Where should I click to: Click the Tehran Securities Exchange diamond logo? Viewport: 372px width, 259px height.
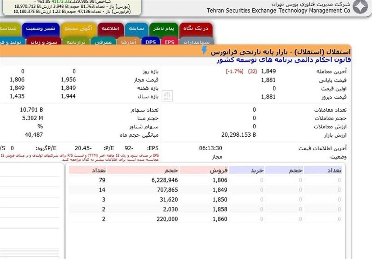coord(361,7)
